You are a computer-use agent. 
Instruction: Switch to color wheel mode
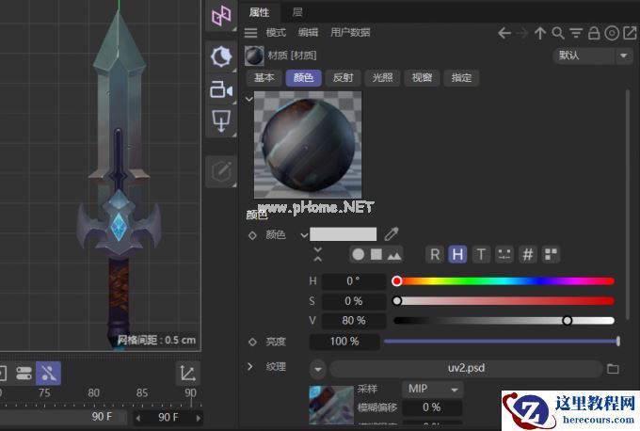(358, 254)
